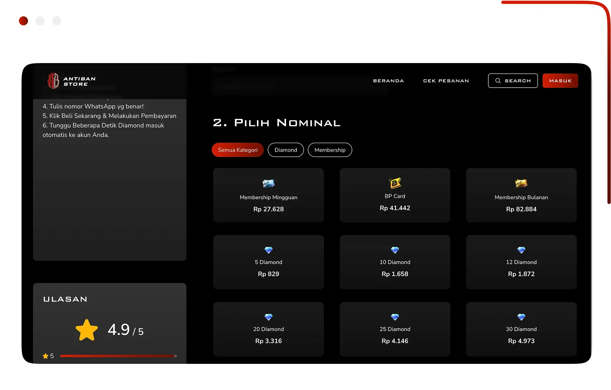Click the 5 Diamond gem icon
The height and width of the screenshot is (390, 611).
click(x=268, y=250)
